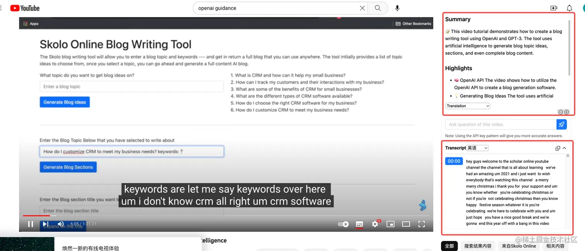Screen dimensions: 585x251
Task: Enable theater mode view
Action: 406,224
